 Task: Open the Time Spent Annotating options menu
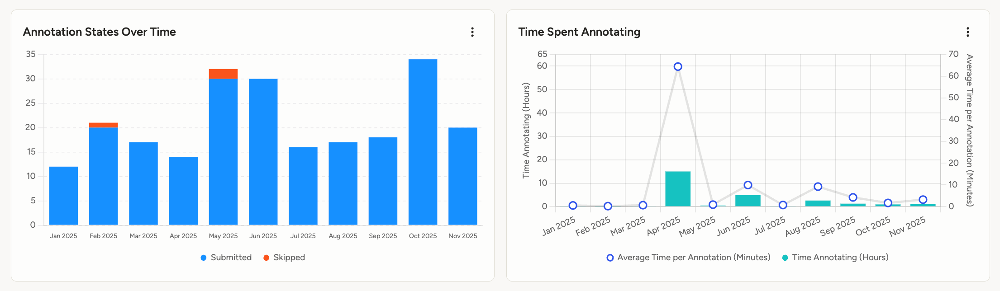(968, 32)
